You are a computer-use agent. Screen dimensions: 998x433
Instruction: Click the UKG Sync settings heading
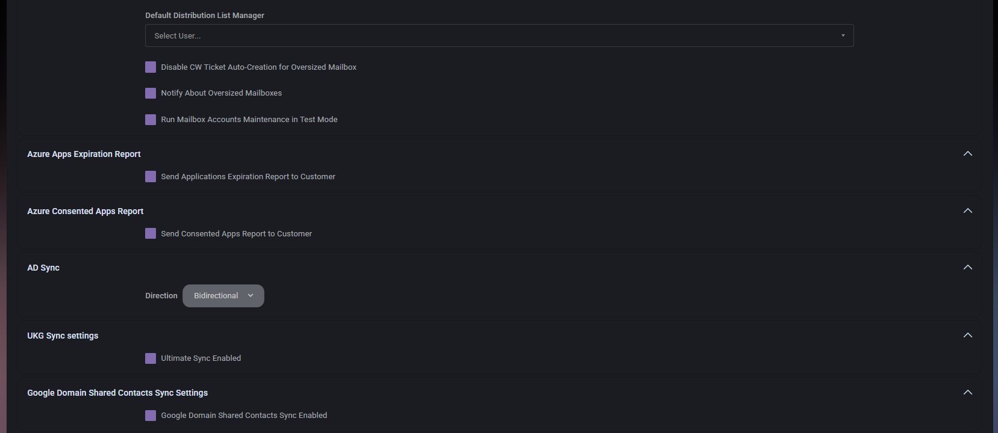coord(62,335)
